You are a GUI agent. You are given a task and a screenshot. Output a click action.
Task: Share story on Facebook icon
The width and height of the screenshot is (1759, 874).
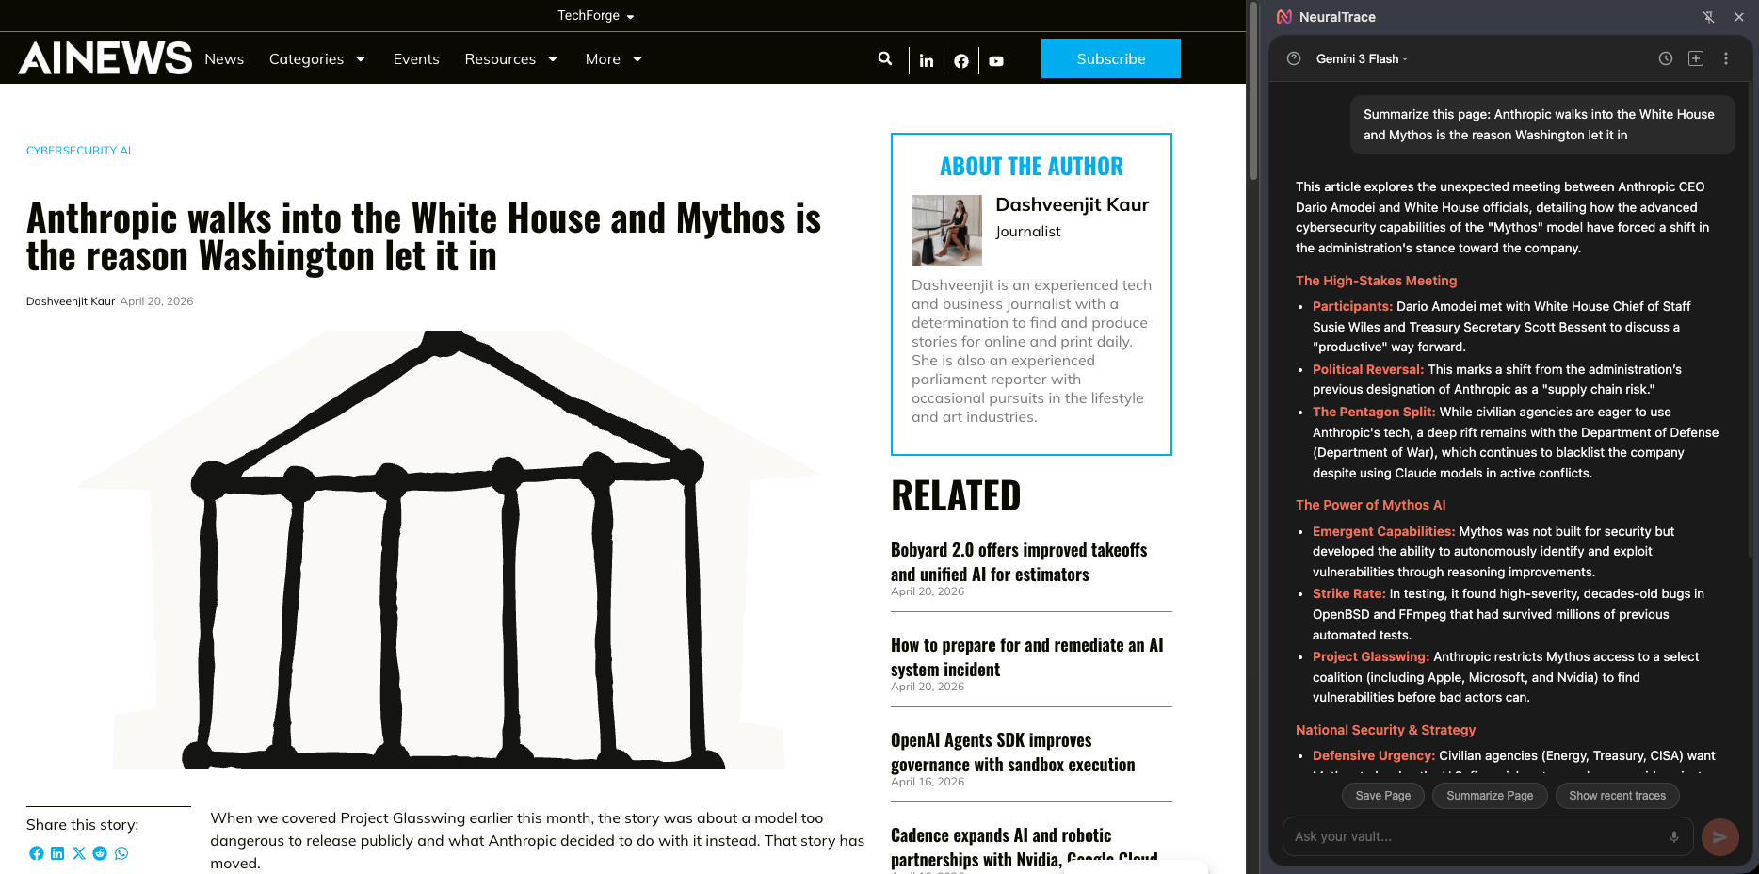coord(37,853)
